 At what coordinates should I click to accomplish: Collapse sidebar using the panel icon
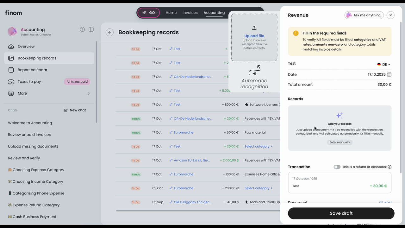pos(91,29)
